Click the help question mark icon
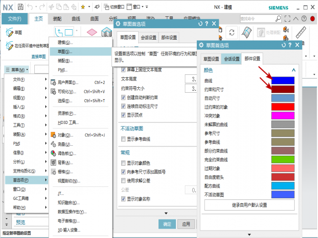The width and height of the screenshot is (318, 238). [304, 19]
